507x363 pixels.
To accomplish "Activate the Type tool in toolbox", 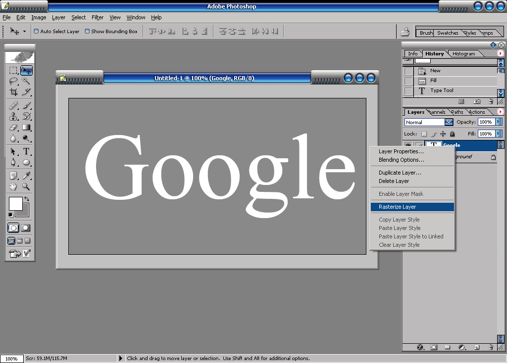I will coord(26,151).
